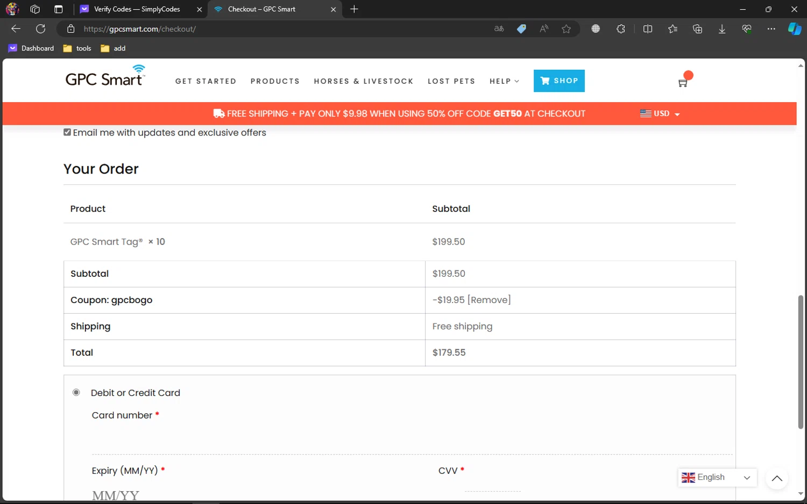Open the shopping cart icon
The height and width of the screenshot is (504, 807).
[683, 83]
